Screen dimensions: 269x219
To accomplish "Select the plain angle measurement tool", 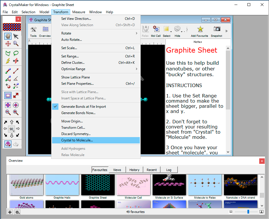I will tap(16, 78).
